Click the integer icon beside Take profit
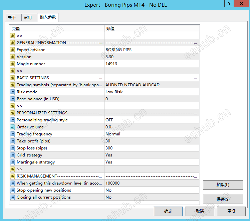Image resolution: width=250 pixels, height=221 pixels. tap(13, 141)
